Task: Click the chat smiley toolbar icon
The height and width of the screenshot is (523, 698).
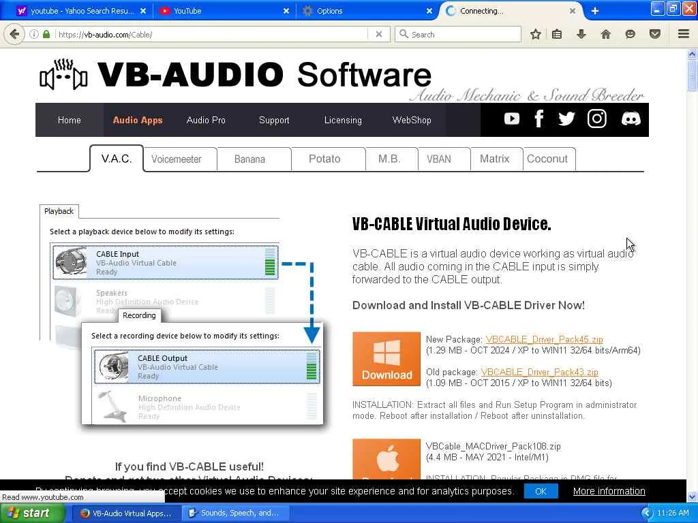Action: pos(630,34)
